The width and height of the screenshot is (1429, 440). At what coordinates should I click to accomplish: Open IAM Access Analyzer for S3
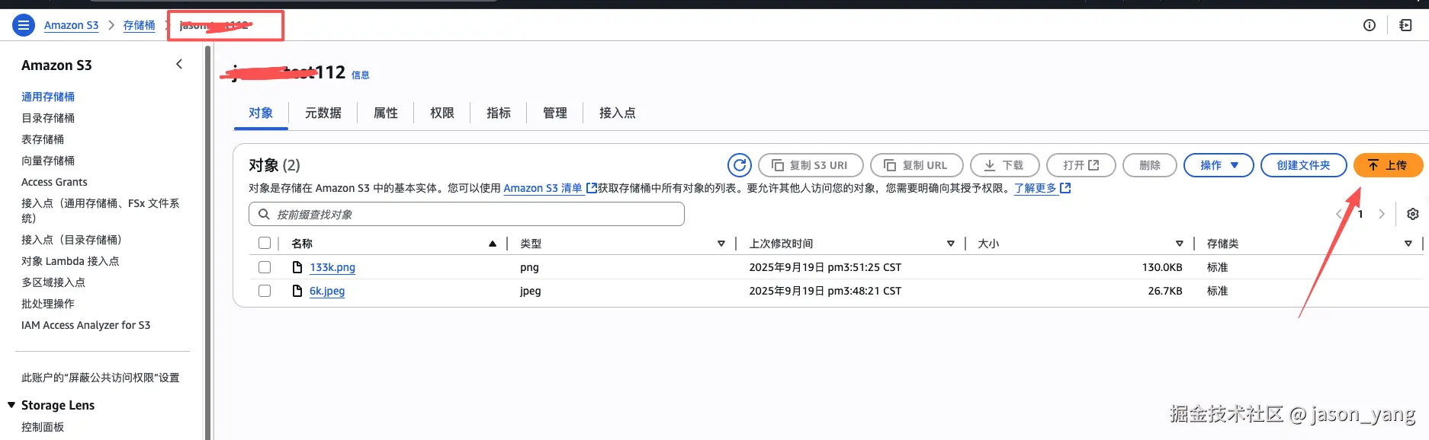point(85,325)
